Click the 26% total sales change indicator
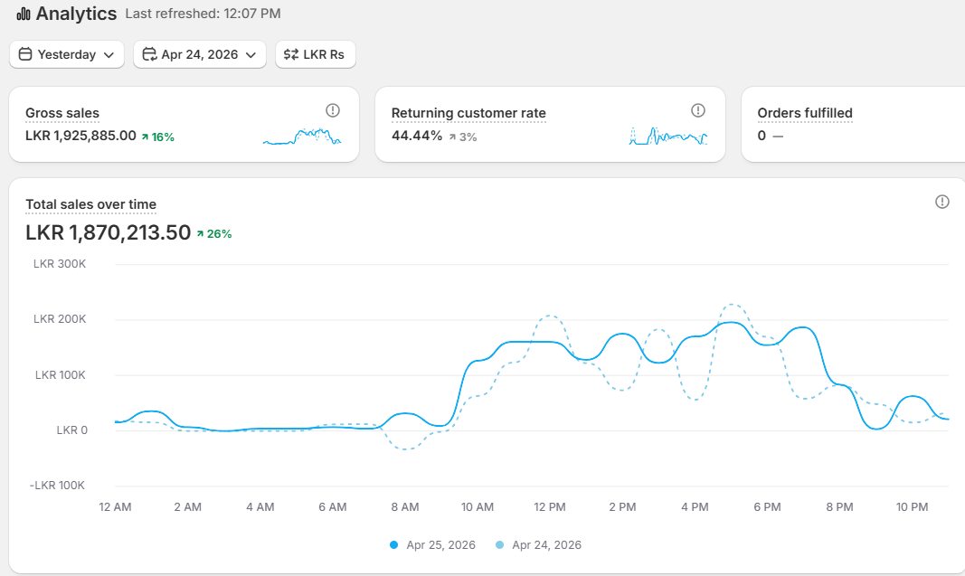 [214, 234]
